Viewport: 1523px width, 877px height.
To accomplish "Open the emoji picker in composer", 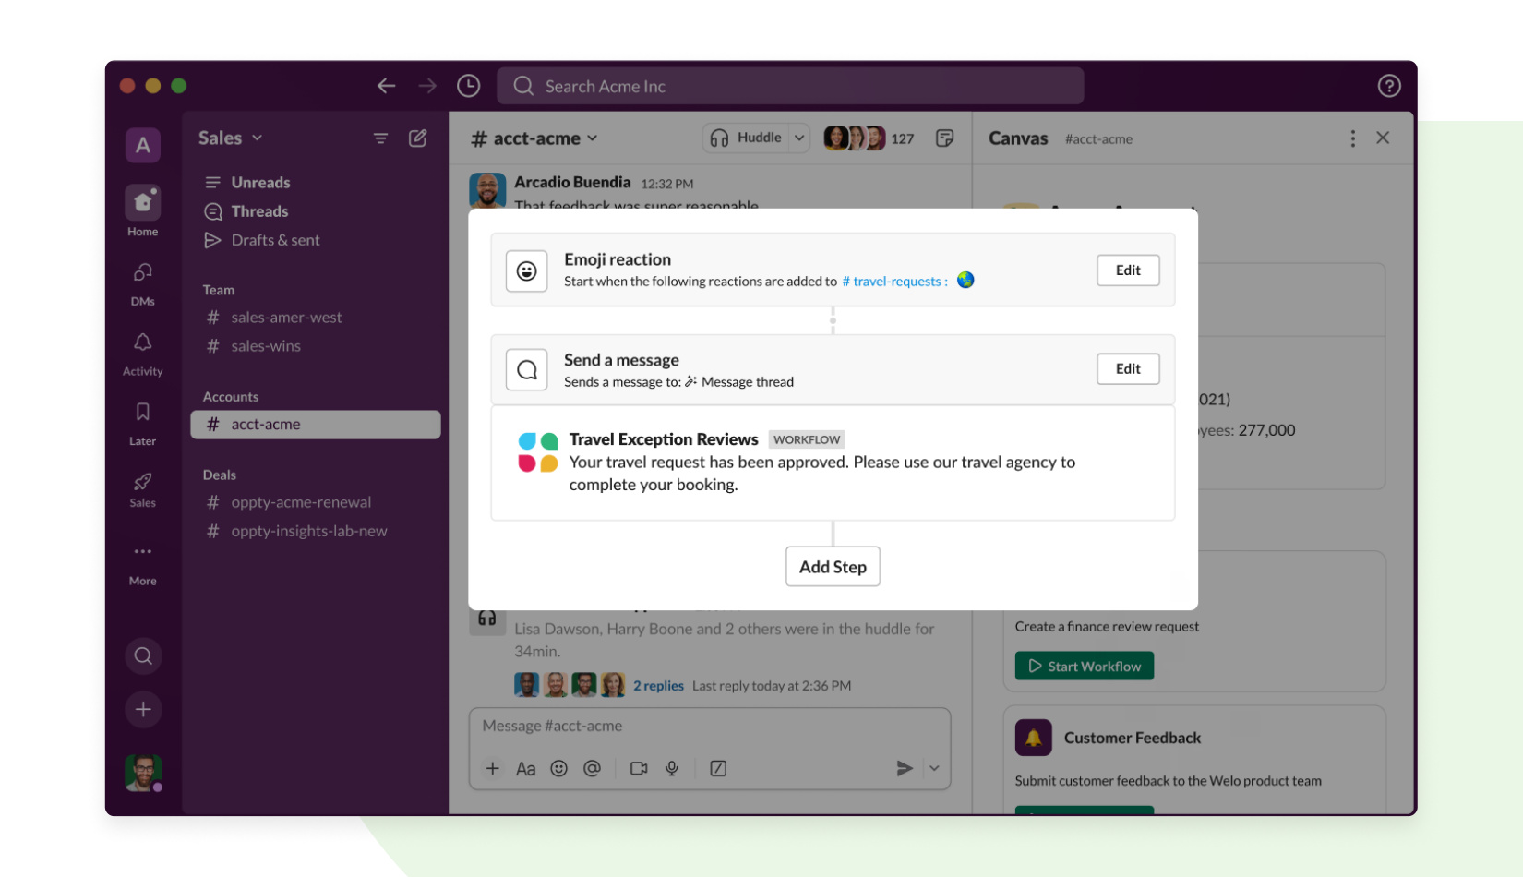I will pos(559,769).
